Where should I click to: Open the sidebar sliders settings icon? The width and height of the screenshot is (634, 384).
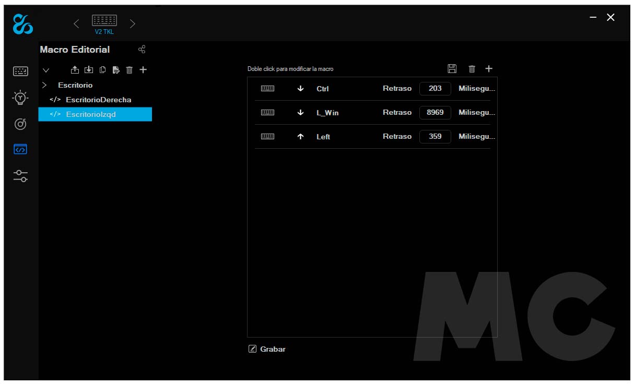tap(20, 176)
